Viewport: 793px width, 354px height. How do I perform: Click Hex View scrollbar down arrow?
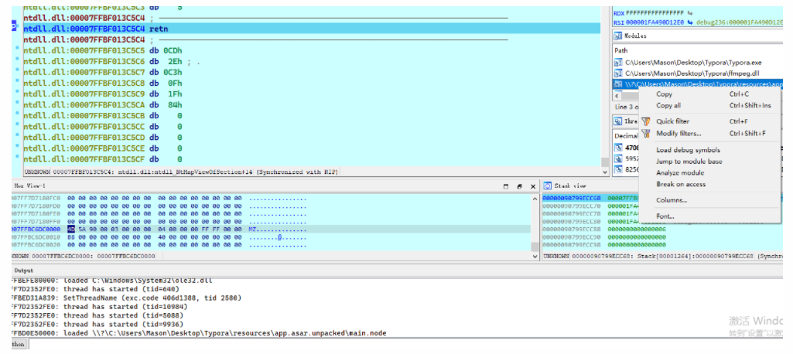pyautogui.click(x=535, y=256)
